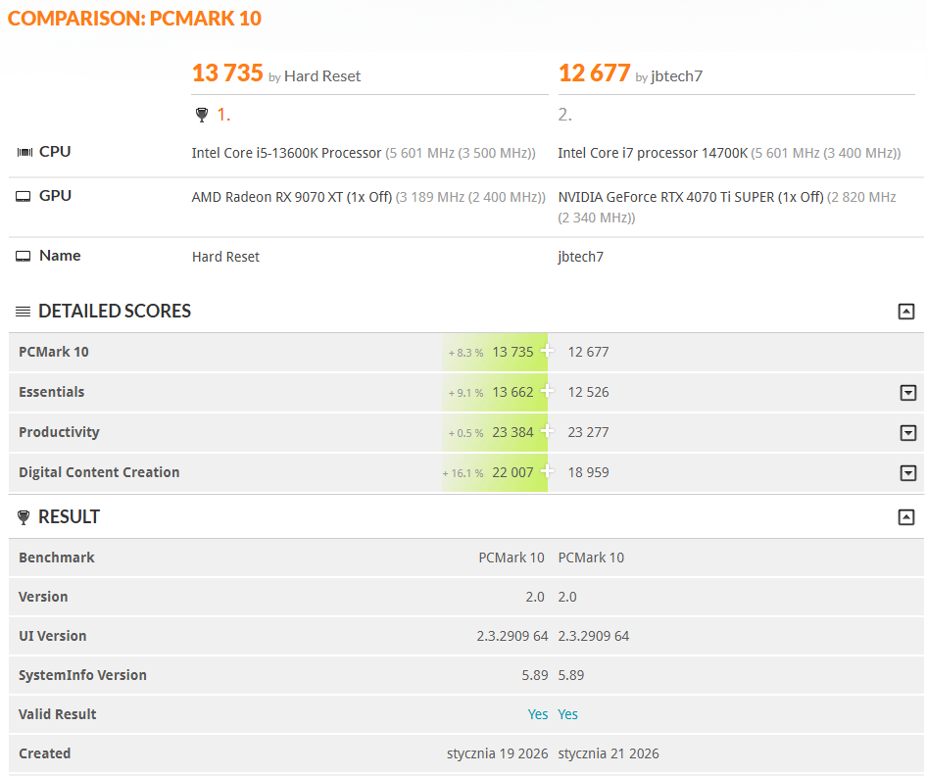Expand the Essentials score details
The height and width of the screenshot is (776, 927).
(908, 393)
